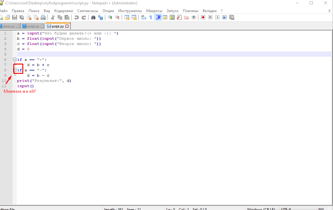Open the Function List panel icon
Image resolution: width=333 pixels, height=210 pixels.
179,17
